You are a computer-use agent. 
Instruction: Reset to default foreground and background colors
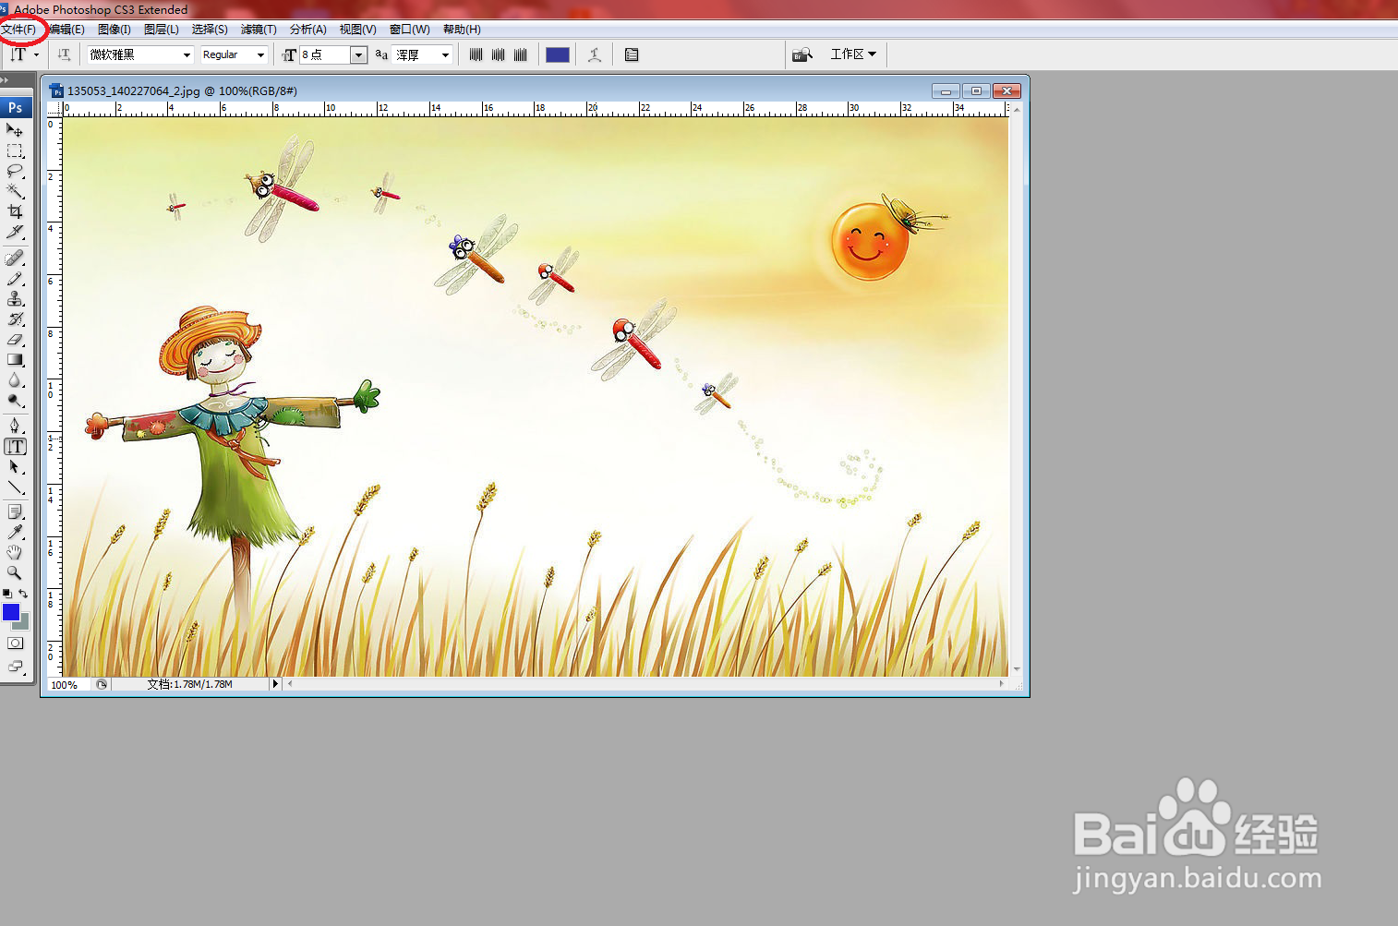point(7,594)
